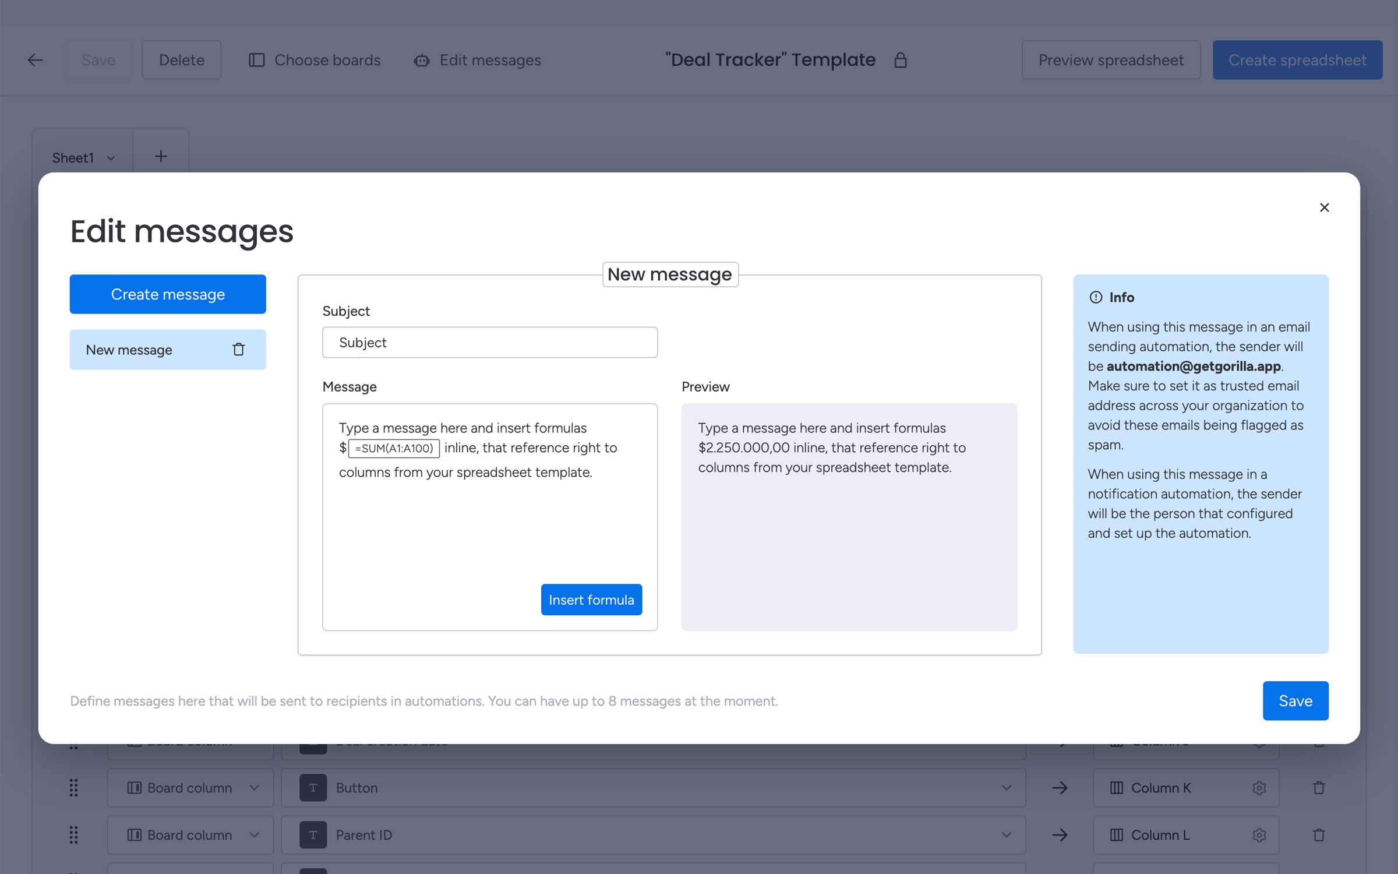Screen dimensions: 1398x874
Task: Delete the Column K mapping row
Action: point(1319,788)
